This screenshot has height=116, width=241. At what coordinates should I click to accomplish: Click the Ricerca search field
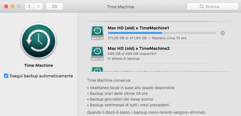213,6
